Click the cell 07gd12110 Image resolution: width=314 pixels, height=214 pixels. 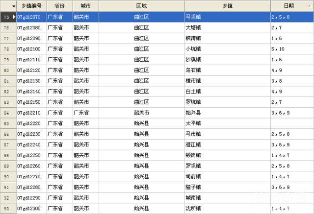click(x=31, y=60)
